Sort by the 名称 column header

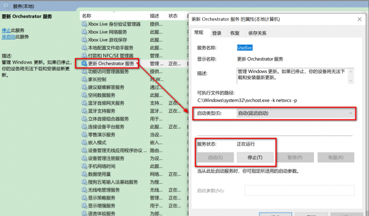[114, 16]
